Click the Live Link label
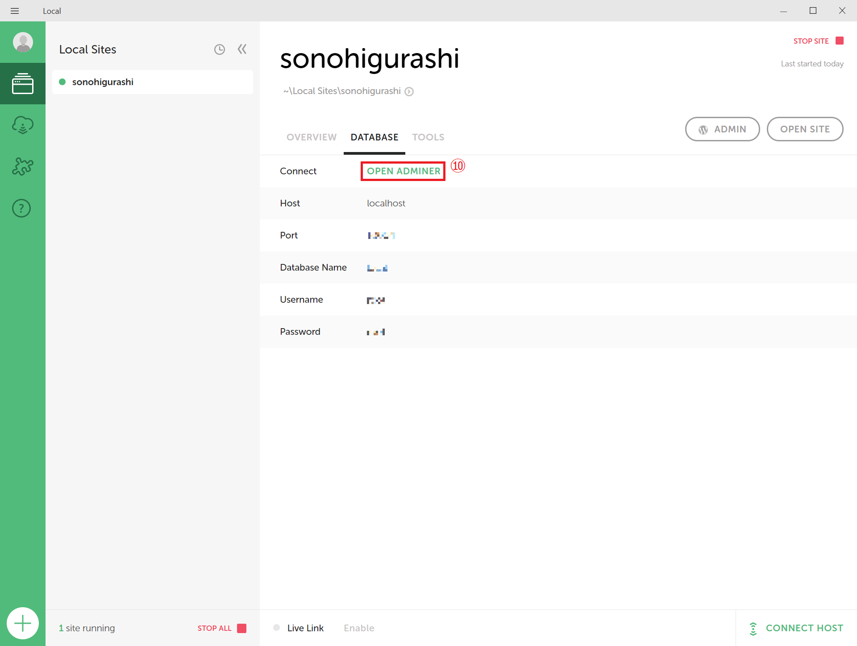This screenshot has height=646, width=857. click(305, 628)
